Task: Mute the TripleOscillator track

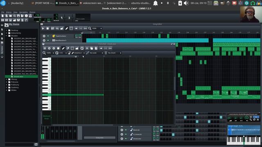Action: click(x=48, y=36)
